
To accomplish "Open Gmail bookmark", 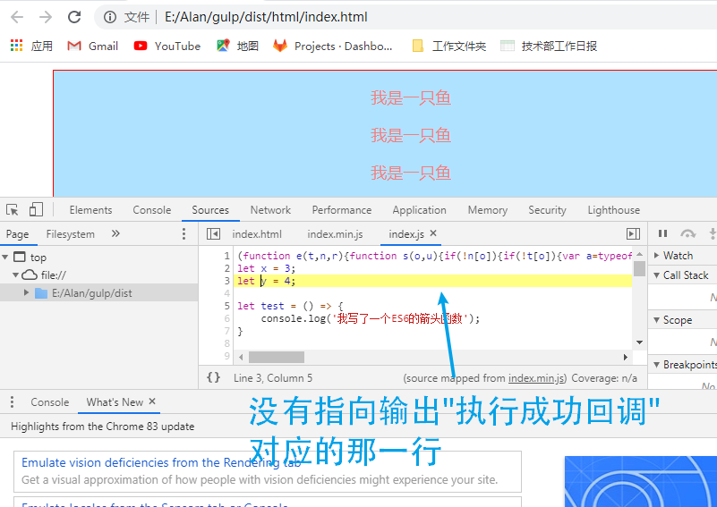I will [x=93, y=46].
